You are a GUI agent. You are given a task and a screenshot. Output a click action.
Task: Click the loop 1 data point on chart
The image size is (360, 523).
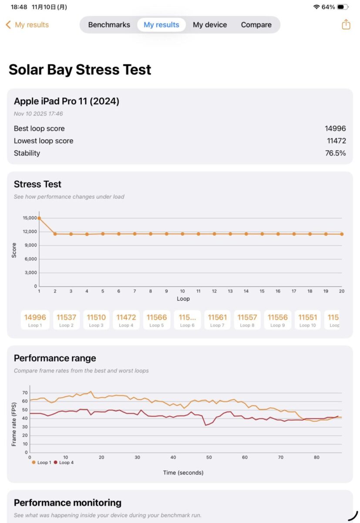click(39, 218)
